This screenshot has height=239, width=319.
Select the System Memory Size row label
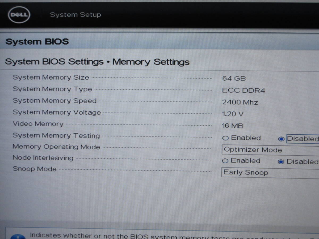pos(51,78)
